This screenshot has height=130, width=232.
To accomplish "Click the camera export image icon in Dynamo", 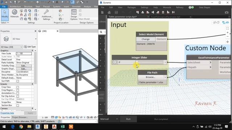I will tap(227, 12).
